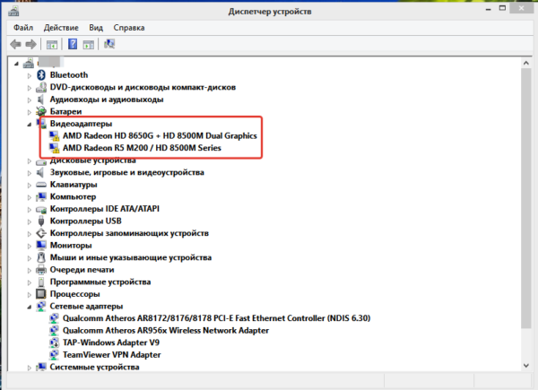
Task: Expand the Контроллеры IDE ATA/ATAPI arrow
Action: coord(30,210)
